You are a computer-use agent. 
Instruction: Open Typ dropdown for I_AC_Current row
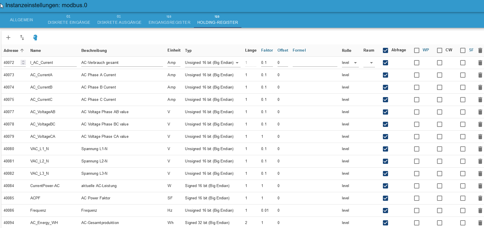[x=213, y=63]
